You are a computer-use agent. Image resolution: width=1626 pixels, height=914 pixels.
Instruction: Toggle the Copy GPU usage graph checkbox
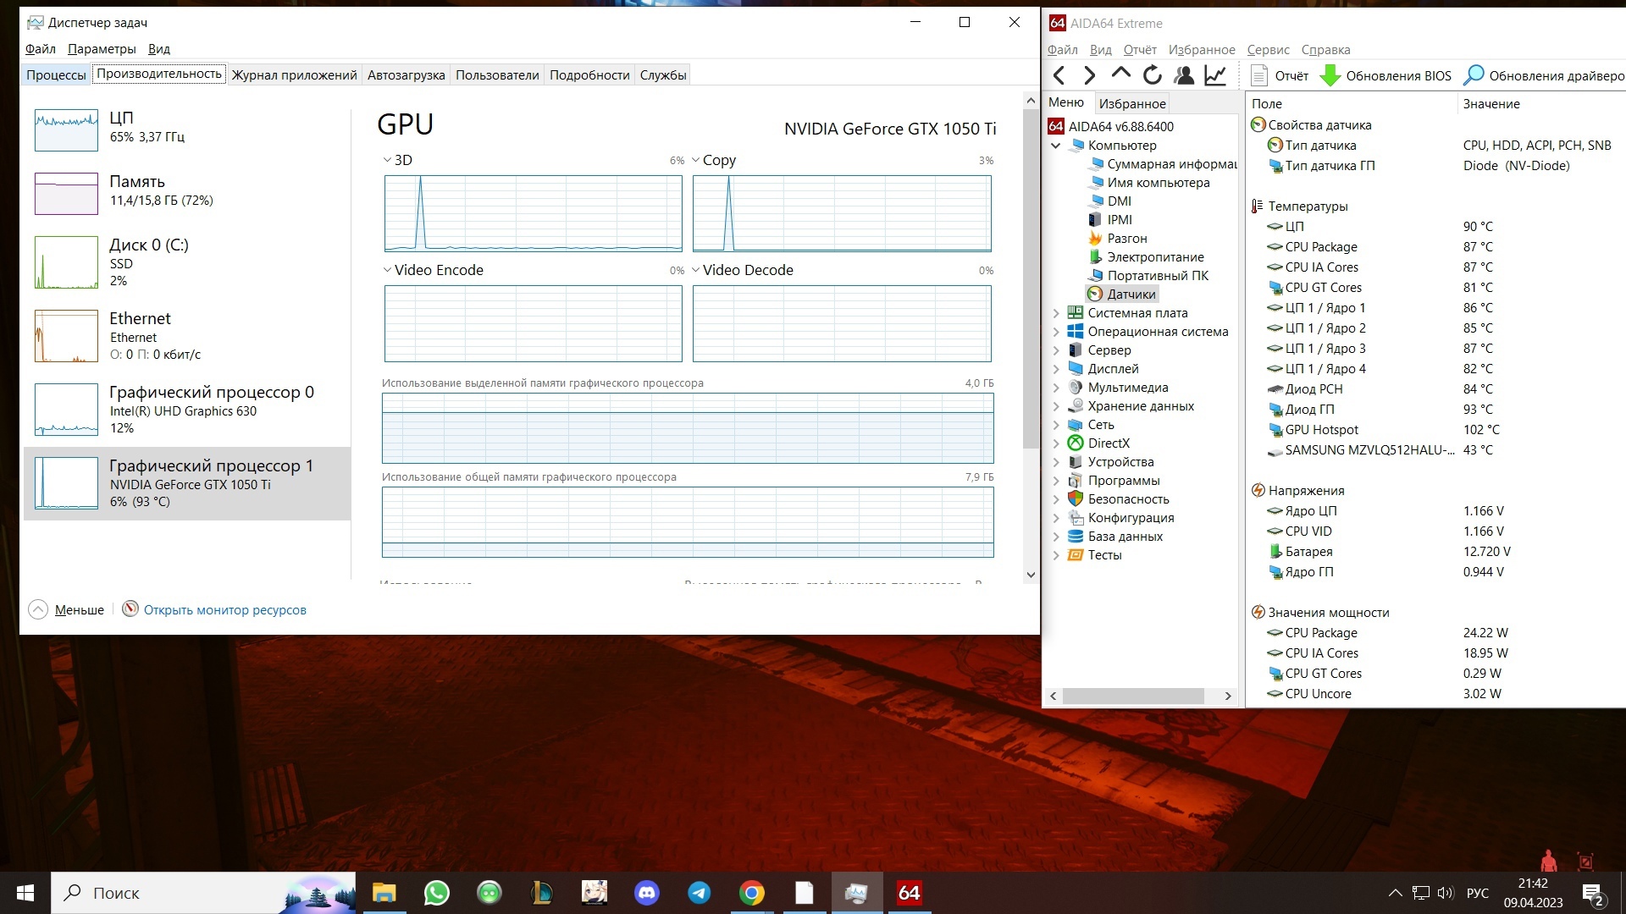point(696,160)
